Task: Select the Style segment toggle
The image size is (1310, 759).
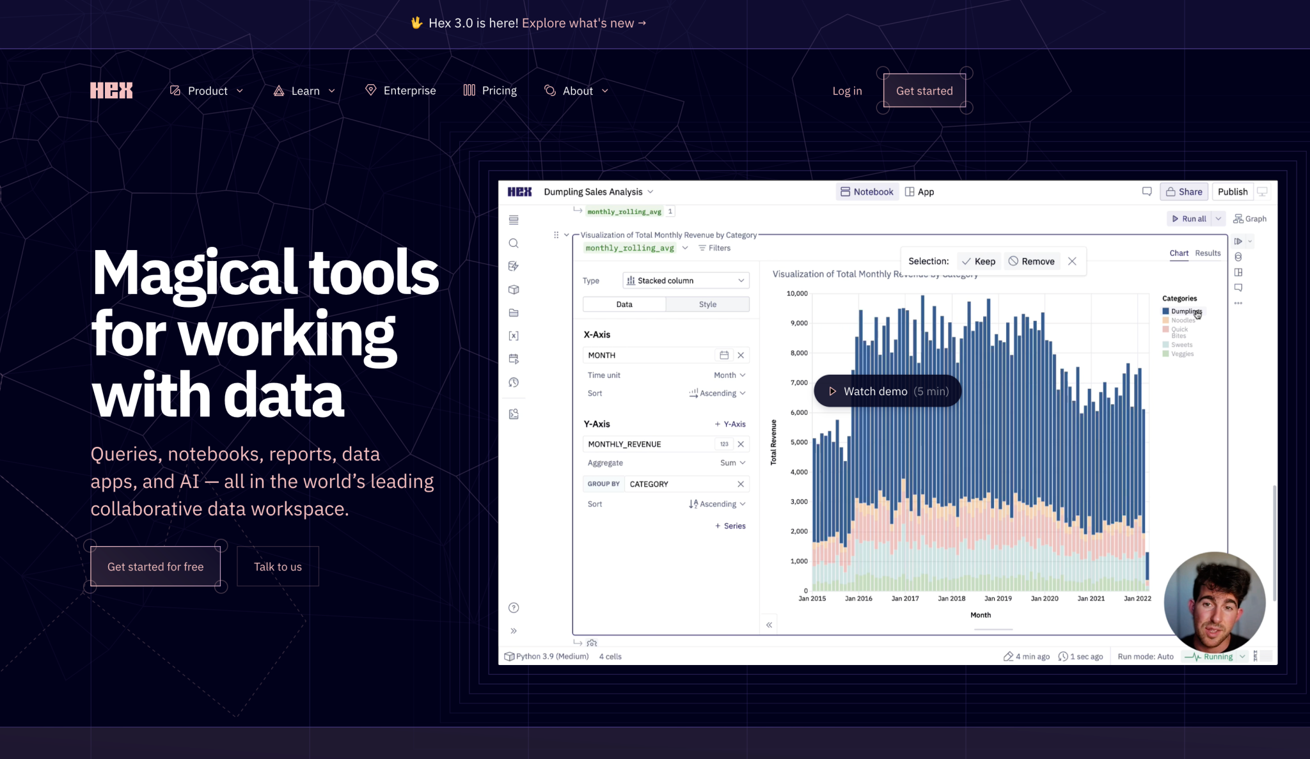Action: [x=707, y=304]
